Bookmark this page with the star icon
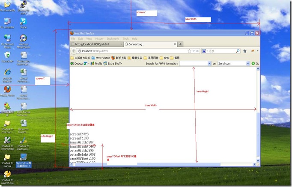The image size is (292, 187). click(x=189, y=51)
